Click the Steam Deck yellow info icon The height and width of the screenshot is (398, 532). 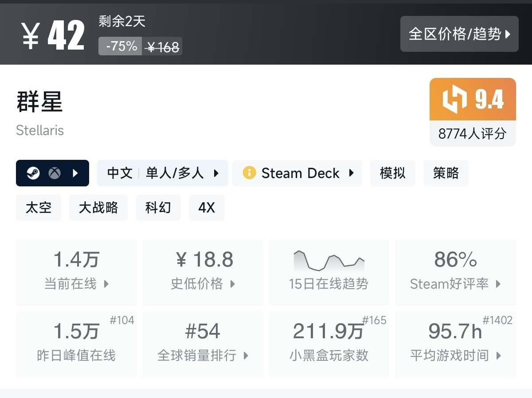[x=249, y=173]
